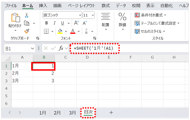Click the cell Borders icon
Viewport: 190px width, 120px height.
(47, 31)
